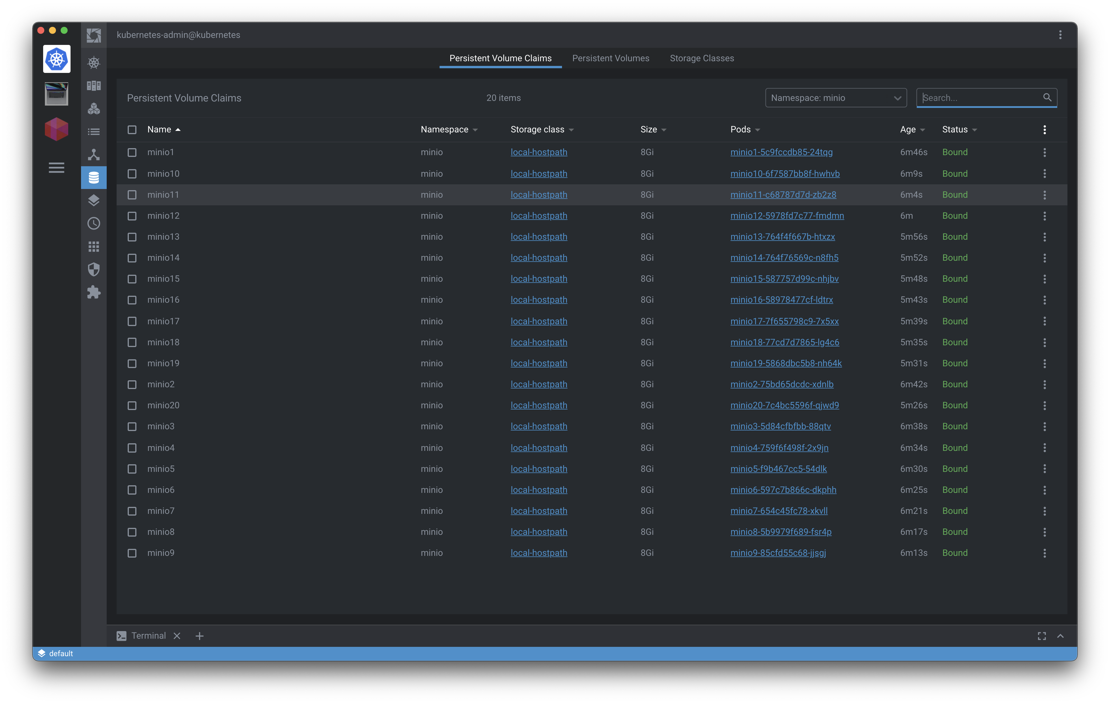Sort by Name column
1110x704 pixels.
164,130
